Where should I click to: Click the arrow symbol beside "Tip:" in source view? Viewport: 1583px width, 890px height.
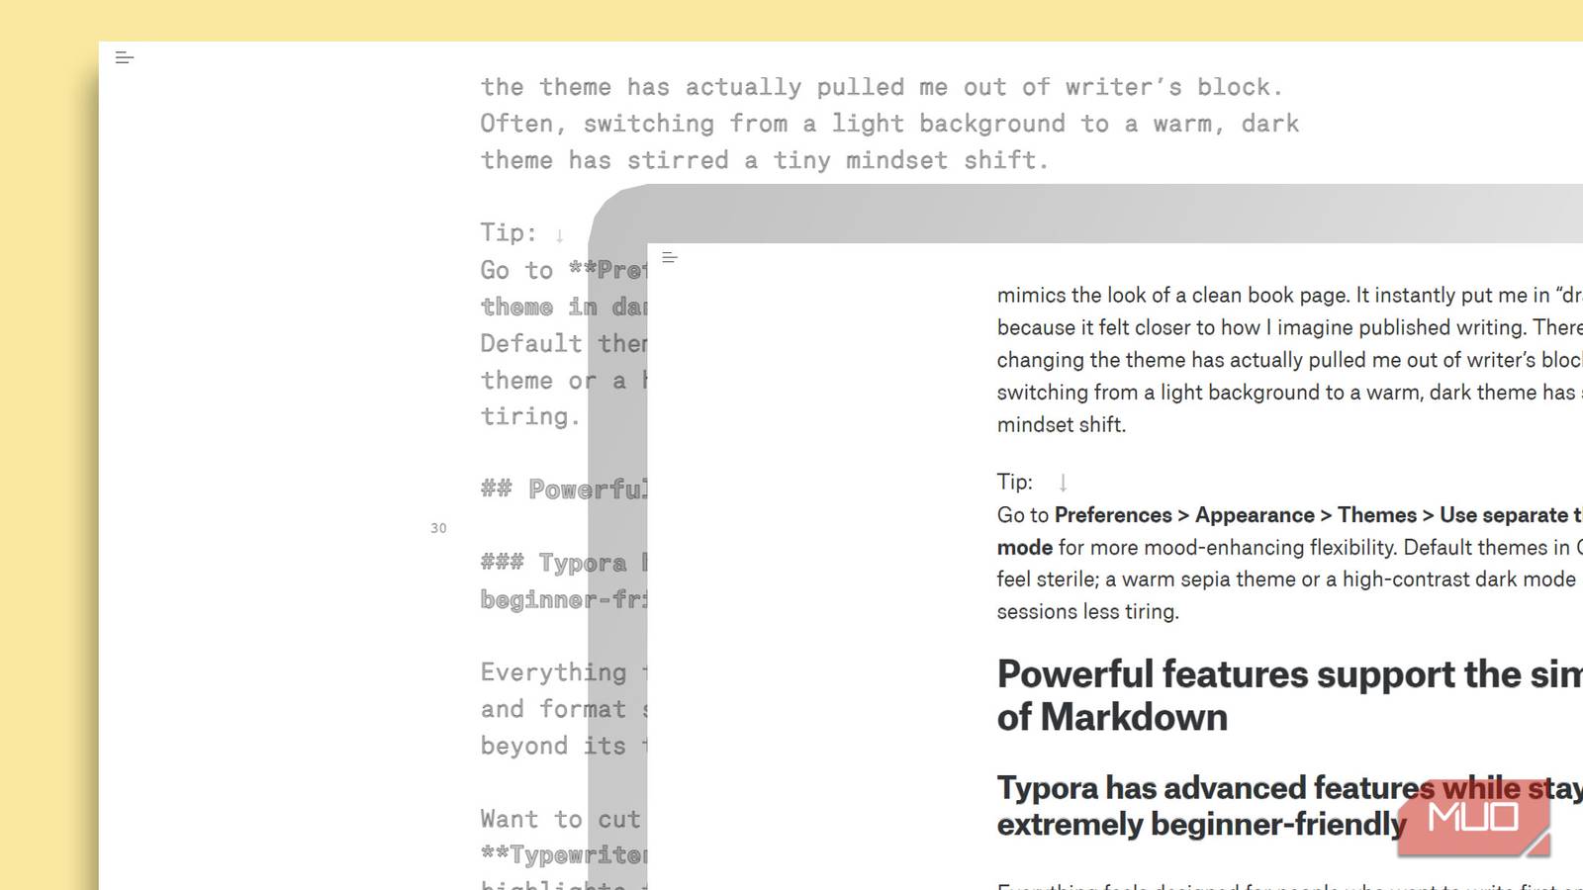(557, 235)
